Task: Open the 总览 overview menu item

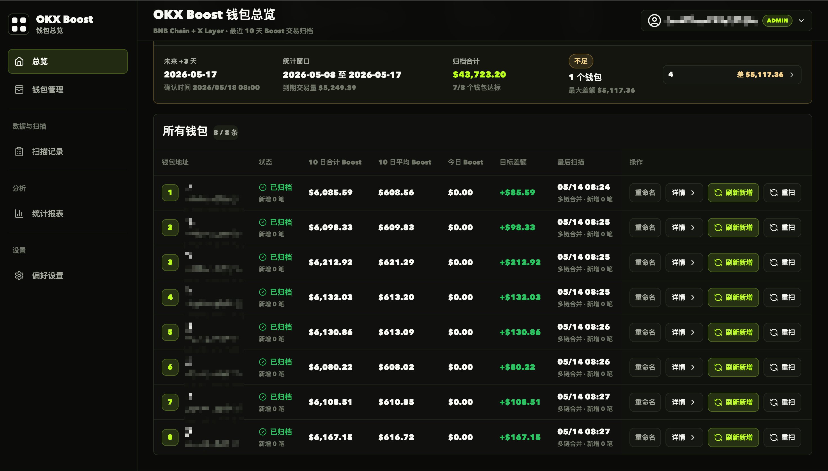Action: coord(68,61)
